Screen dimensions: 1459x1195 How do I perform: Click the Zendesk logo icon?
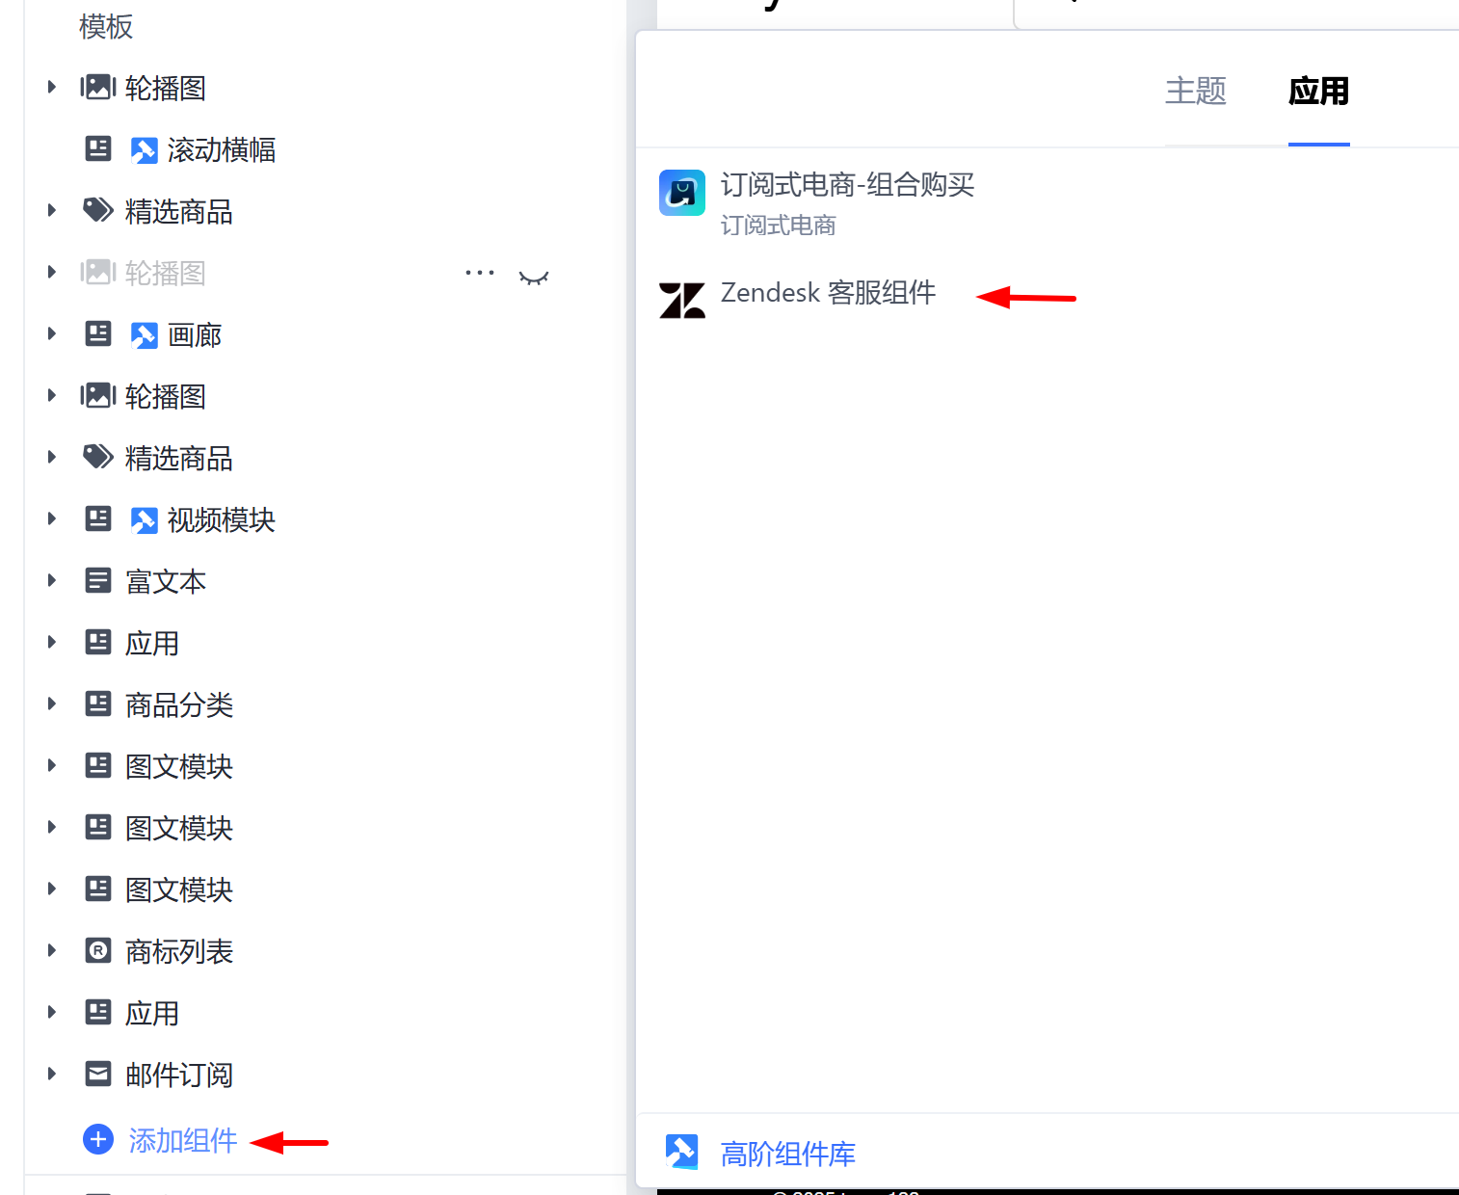pos(682,300)
